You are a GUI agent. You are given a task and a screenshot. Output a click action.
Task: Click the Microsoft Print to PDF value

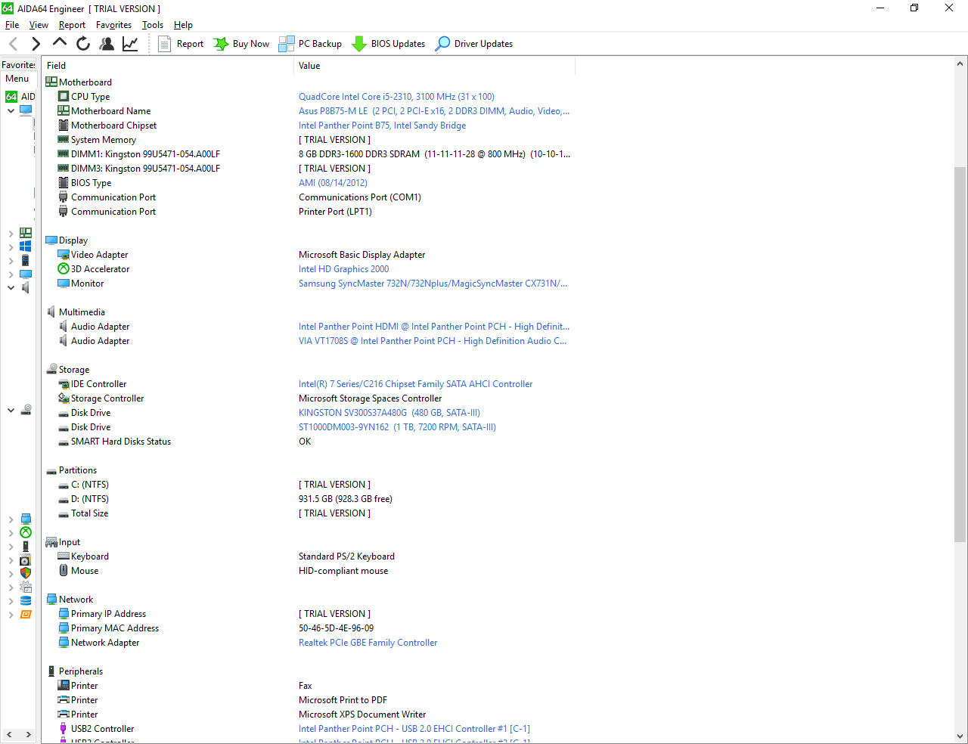point(343,700)
